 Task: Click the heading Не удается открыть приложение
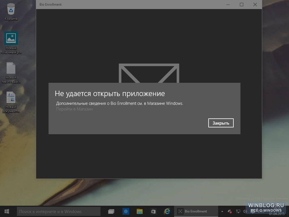[x=110, y=94]
